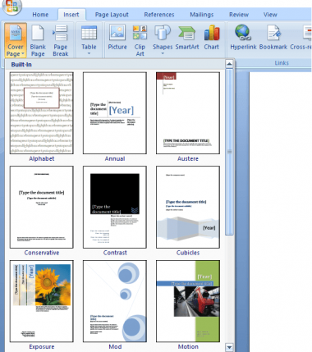Open the Office button menu
Screen dimensions: 312x352
tap(12, 7)
